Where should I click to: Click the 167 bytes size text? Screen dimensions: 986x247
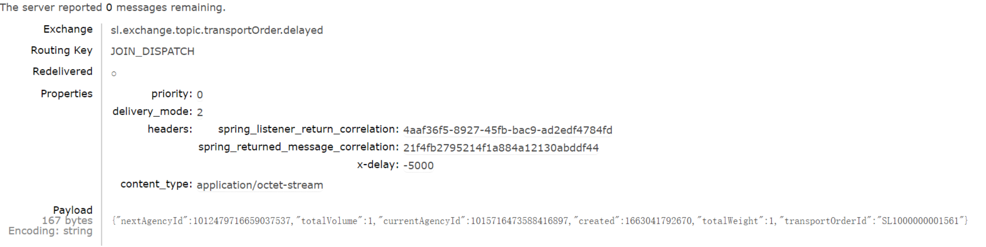click(67, 221)
